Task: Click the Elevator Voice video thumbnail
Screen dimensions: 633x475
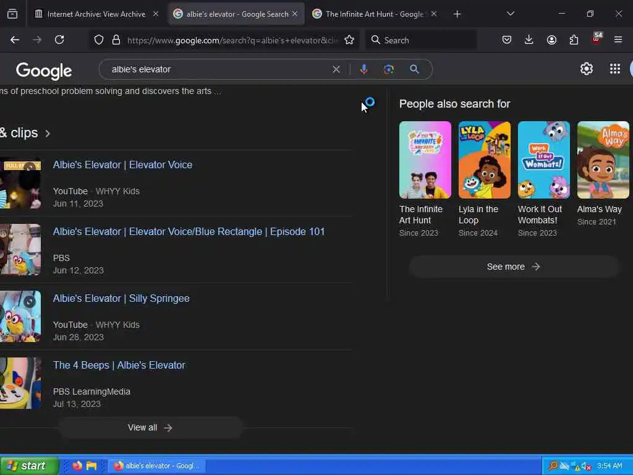Action: coord(20,183)
